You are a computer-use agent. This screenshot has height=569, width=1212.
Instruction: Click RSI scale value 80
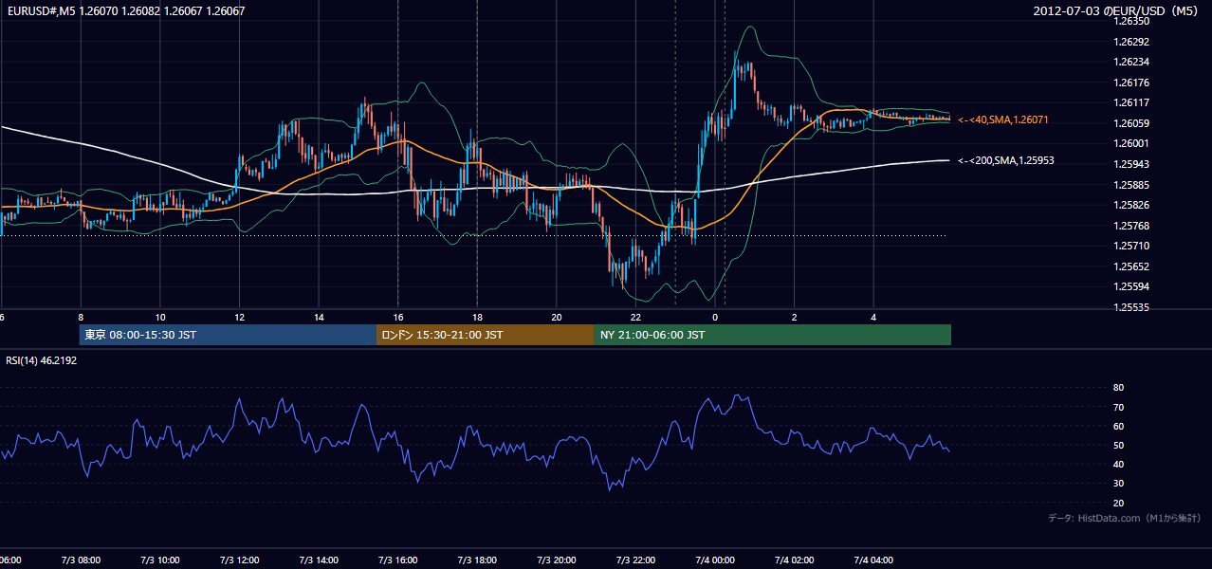pos(1118,388)
